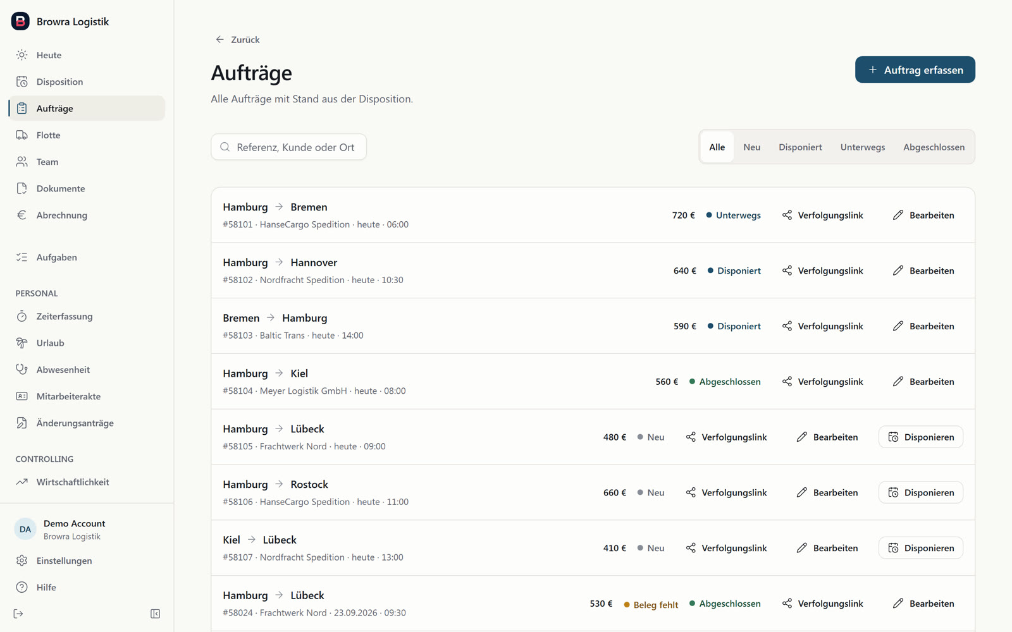
Task: Edit order #58024 with Bearbeiten
Action: pyautogui.click(x=923, y=604)
